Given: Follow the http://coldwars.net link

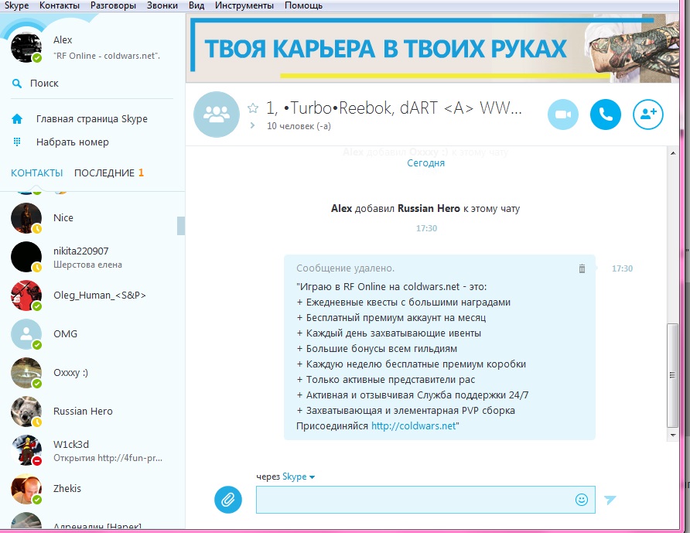Looking at the screenshot, I should (414, 426).
